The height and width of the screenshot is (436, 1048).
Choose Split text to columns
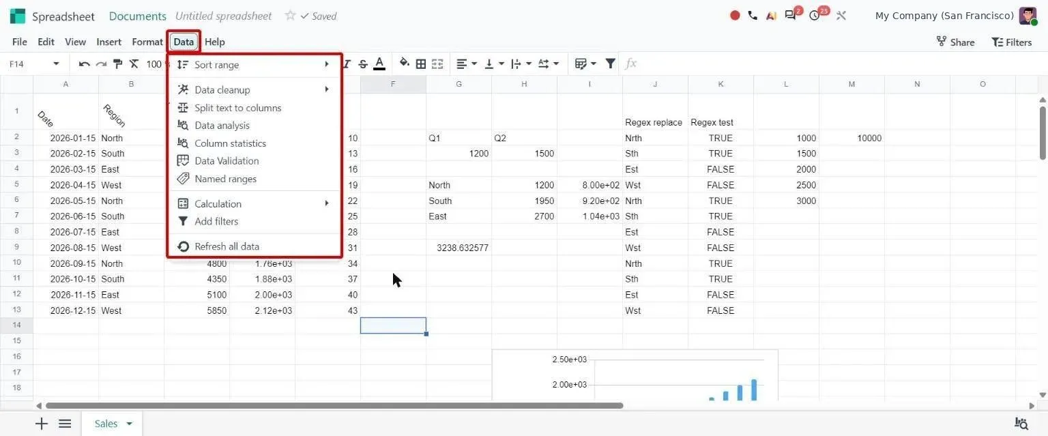pos(254,108)
